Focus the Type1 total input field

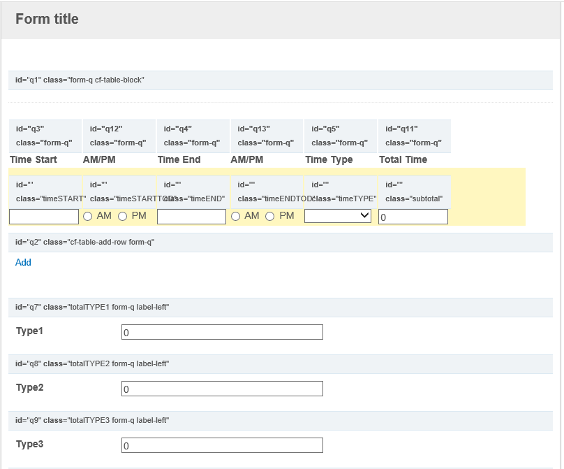[222, 332]
